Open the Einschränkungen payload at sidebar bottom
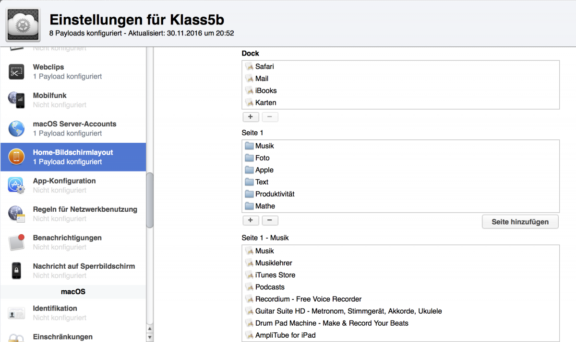Viewport: 576px width, 342px height. [x=73, y=335]
